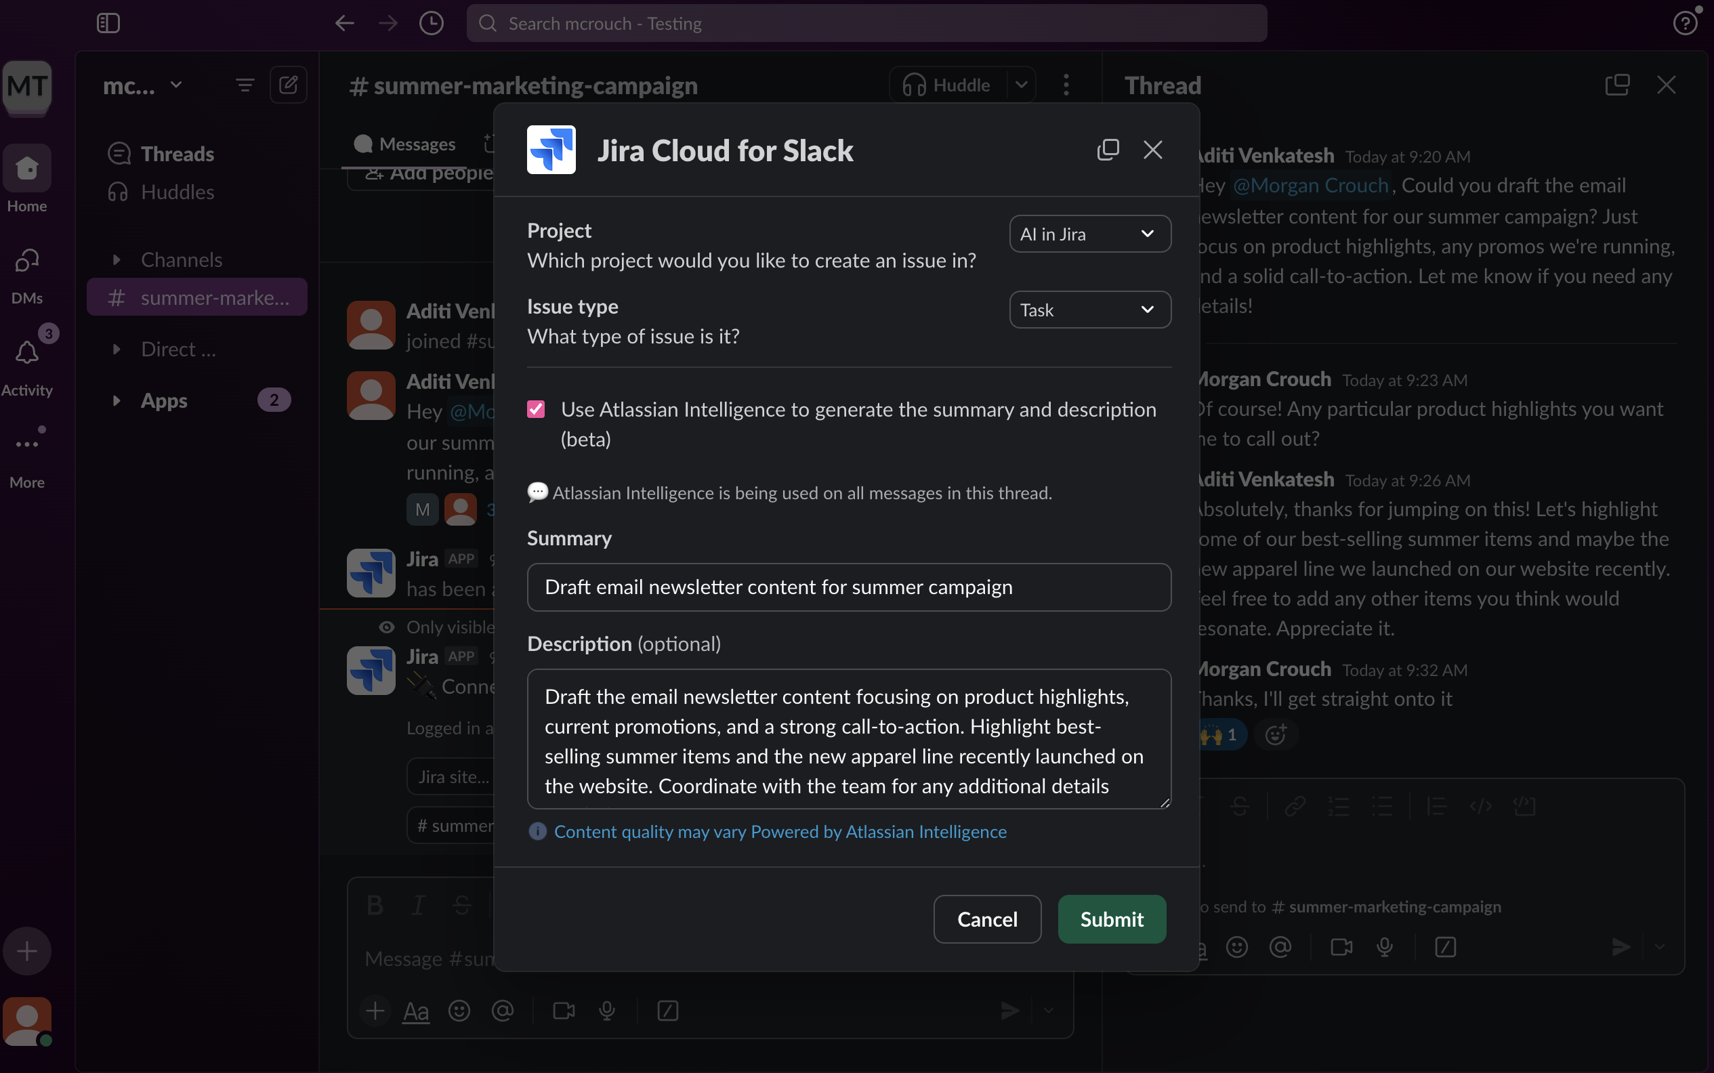Click Powered by Atlassian Intelligence link

tap(879, 832)
